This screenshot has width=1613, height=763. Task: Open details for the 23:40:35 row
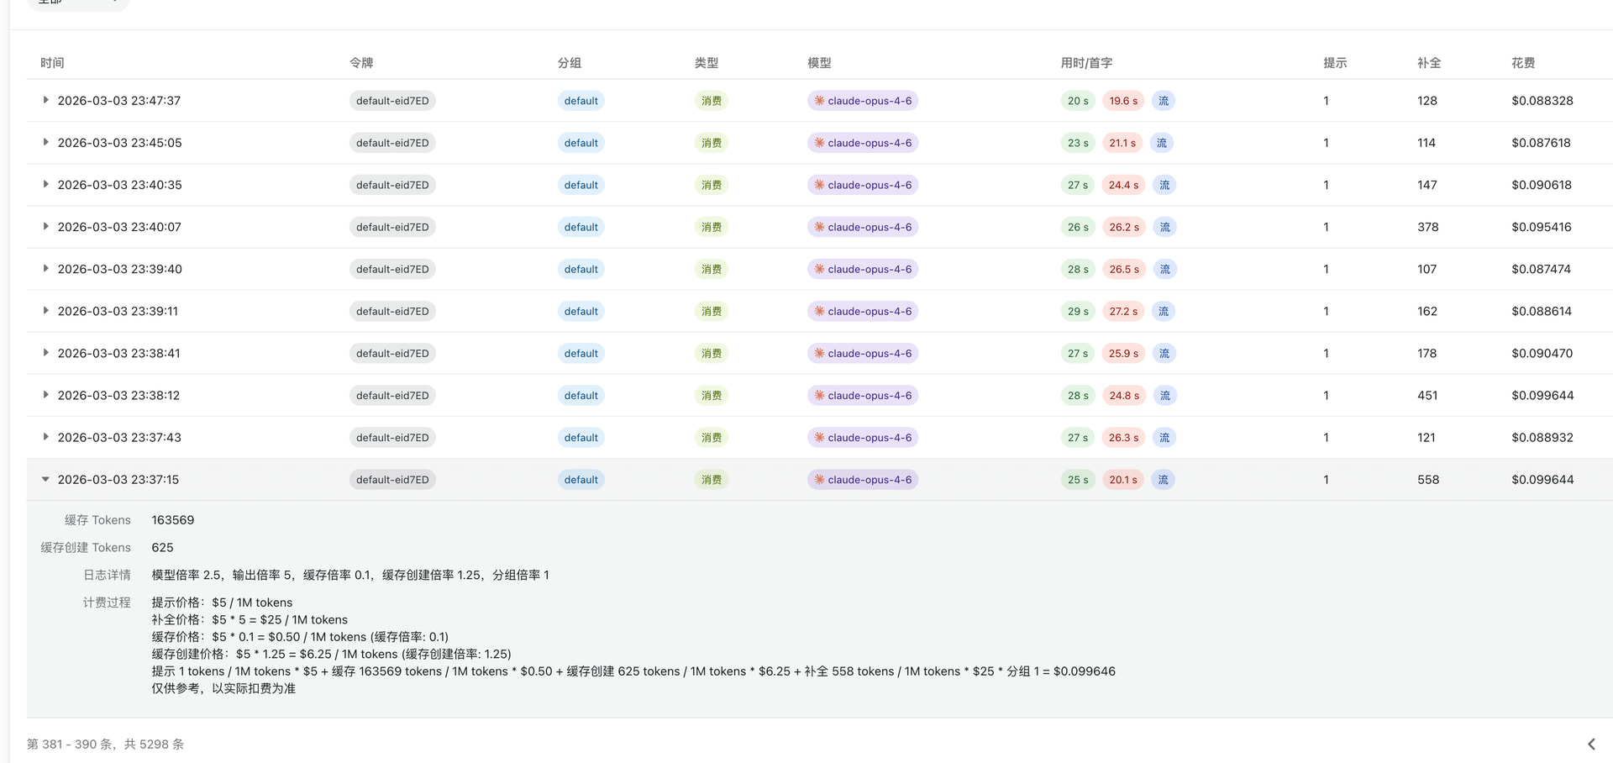pos(45,184)
